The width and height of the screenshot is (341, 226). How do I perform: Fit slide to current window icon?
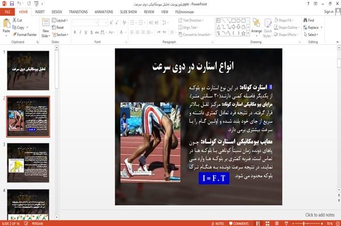point(338,223)
